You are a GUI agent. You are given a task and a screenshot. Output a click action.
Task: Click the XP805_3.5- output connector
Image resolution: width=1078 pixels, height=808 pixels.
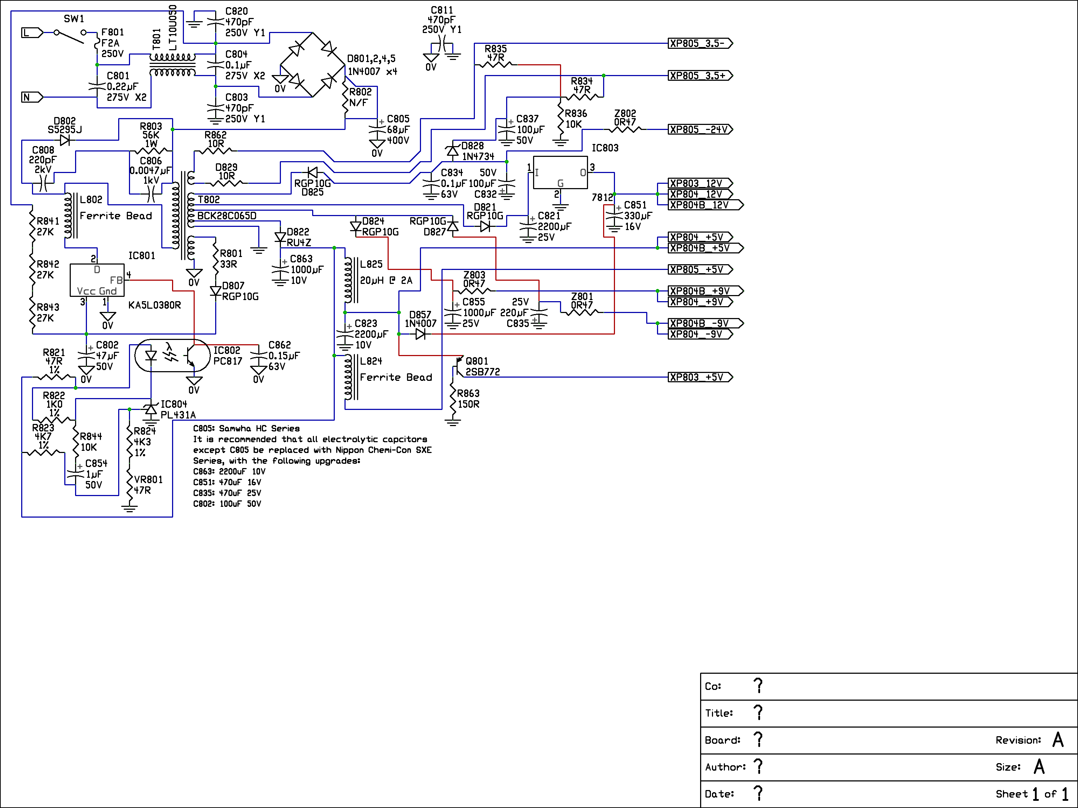(700, 43)
